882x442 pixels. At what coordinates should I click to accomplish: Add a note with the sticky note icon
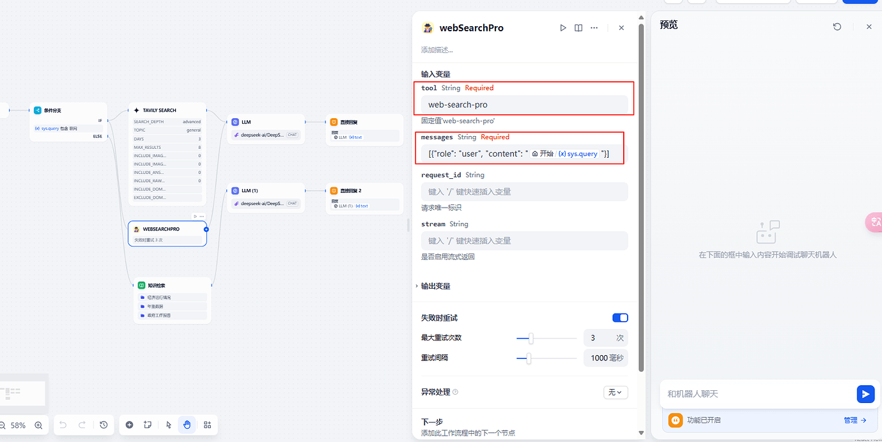[x=148, y=425]
